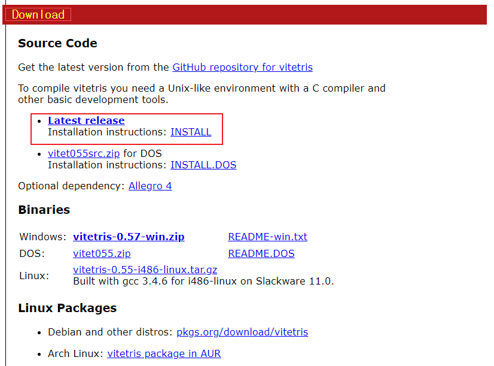Open README-win.txt link
The height and width of the screenshot is (366, 494).
pos(268,237)
